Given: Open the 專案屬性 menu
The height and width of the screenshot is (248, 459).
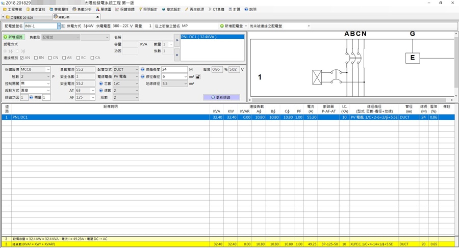Looking at the screenshot, I should 59,9.
